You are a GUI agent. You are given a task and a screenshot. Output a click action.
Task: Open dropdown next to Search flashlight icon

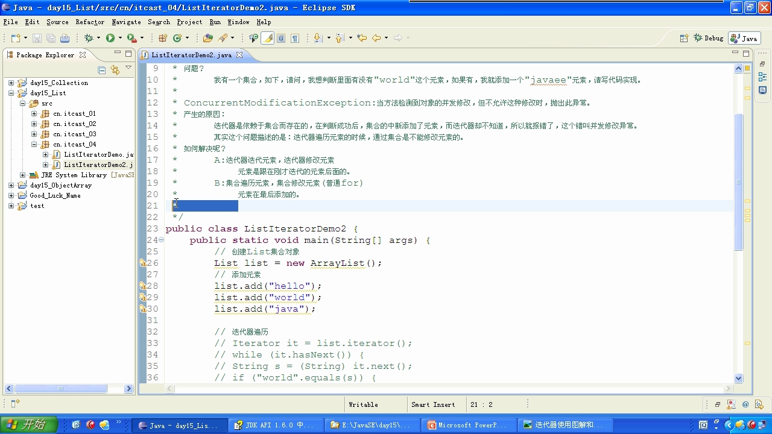tap(232, 38)
